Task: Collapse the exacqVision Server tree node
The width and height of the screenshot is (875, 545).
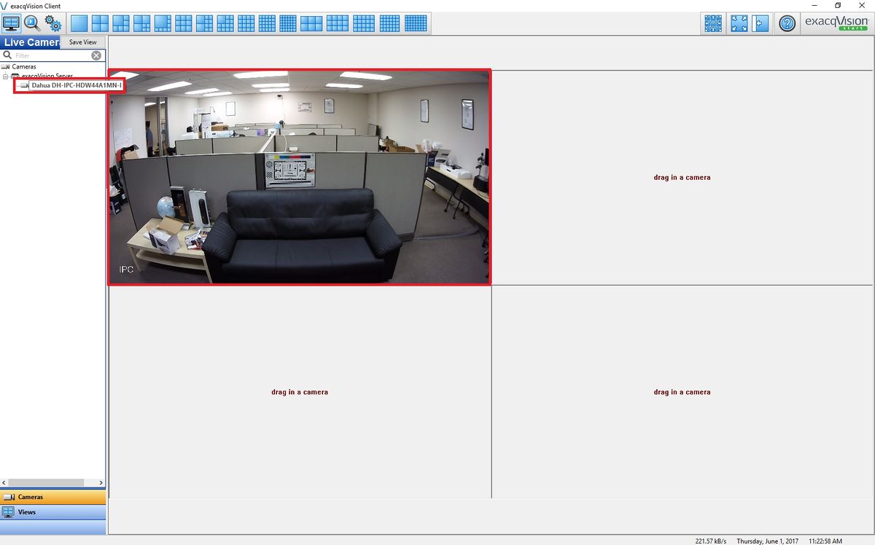Action: [6, 76]
